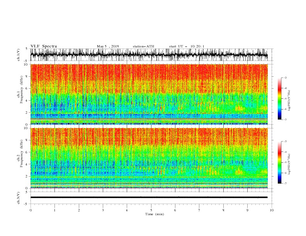Click the ch.2 spectrogram color scale bar
This screenshot has height=236, width=306.
[279, 162]
